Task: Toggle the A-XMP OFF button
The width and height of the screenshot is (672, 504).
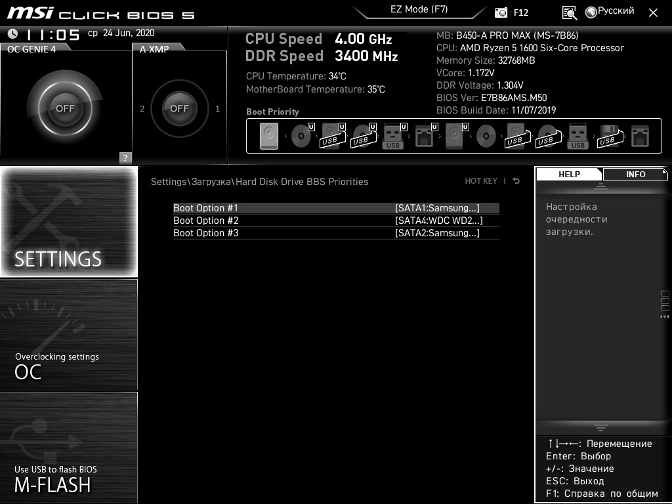Action: [x=180, y=108]
